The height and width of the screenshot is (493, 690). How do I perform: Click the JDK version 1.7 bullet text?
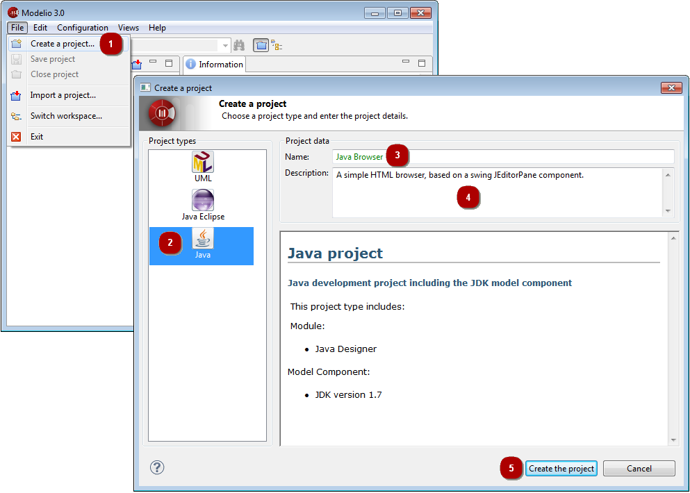(349, 394)
